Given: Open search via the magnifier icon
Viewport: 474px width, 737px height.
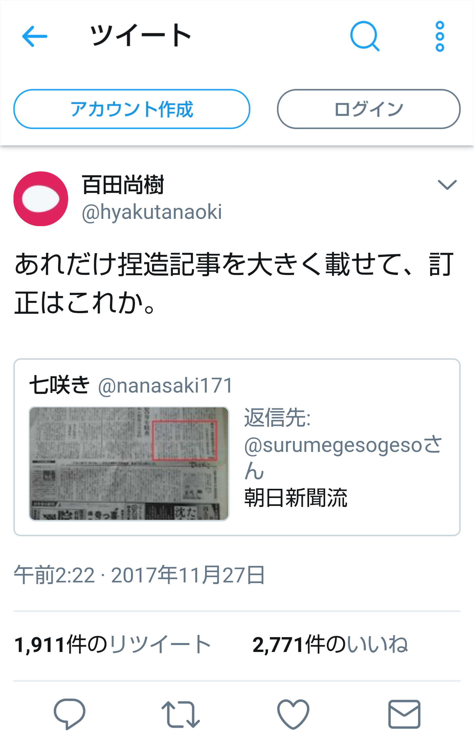Looking at the screenshot, I should [x=365, y=36].
